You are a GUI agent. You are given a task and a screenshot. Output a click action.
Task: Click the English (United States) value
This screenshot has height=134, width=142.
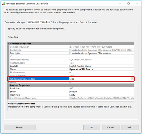point(80,66)
